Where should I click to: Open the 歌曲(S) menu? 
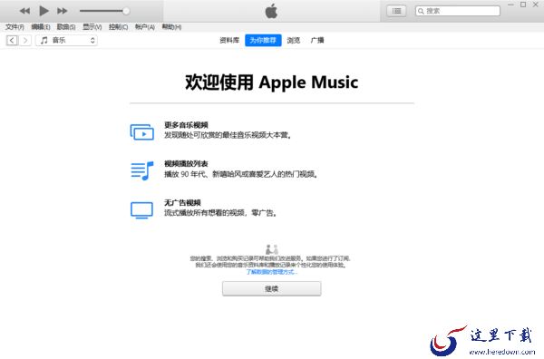click(66, 27)
